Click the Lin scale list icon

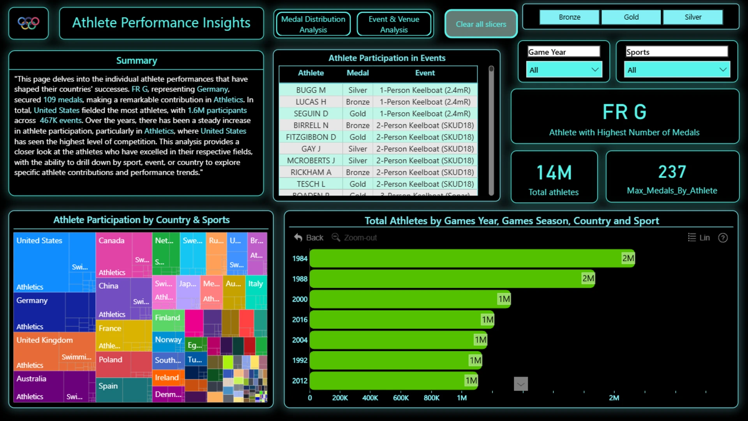(692, 237)
